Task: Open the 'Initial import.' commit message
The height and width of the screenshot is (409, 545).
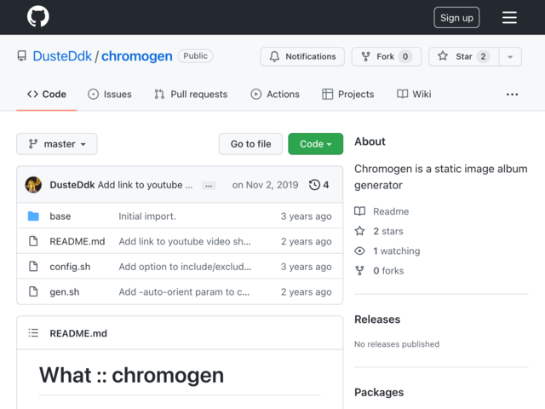Action: pos(147,216)
